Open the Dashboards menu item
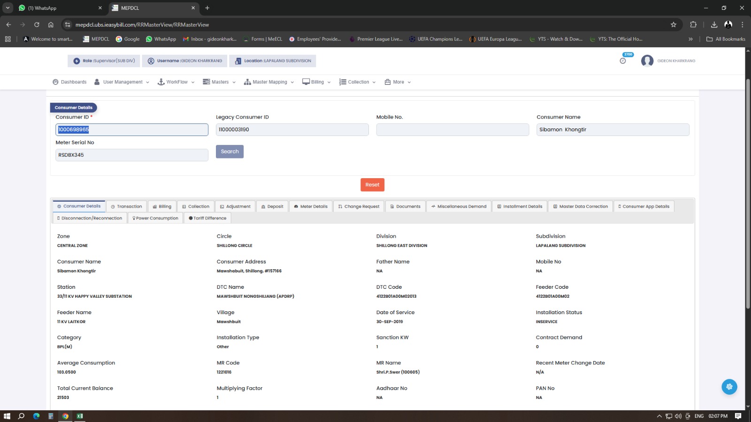751x422 pixels. click(69, 82)
